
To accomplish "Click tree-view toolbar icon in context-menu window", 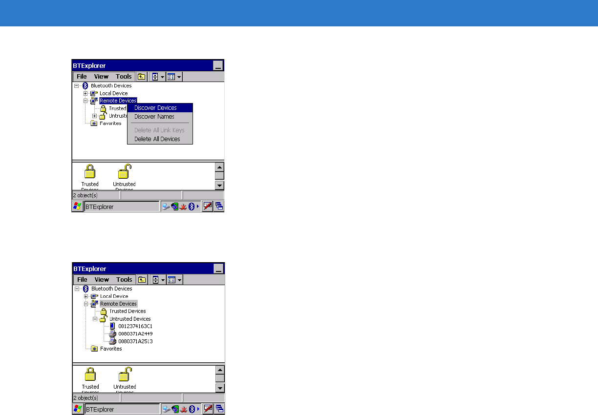I will coord(155,77).
